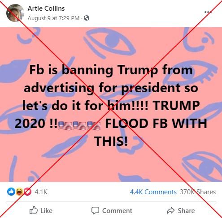Open Artie Collins profile picture
Image resolution: width=222 pixels, height=218 pixels.
pyautogui.click(x=15, y=13)
